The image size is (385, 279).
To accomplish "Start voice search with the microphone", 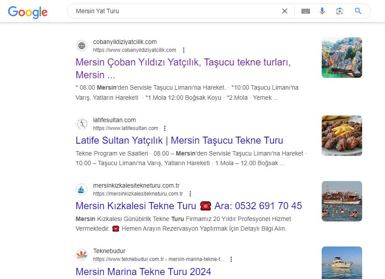I will [322, 11].
